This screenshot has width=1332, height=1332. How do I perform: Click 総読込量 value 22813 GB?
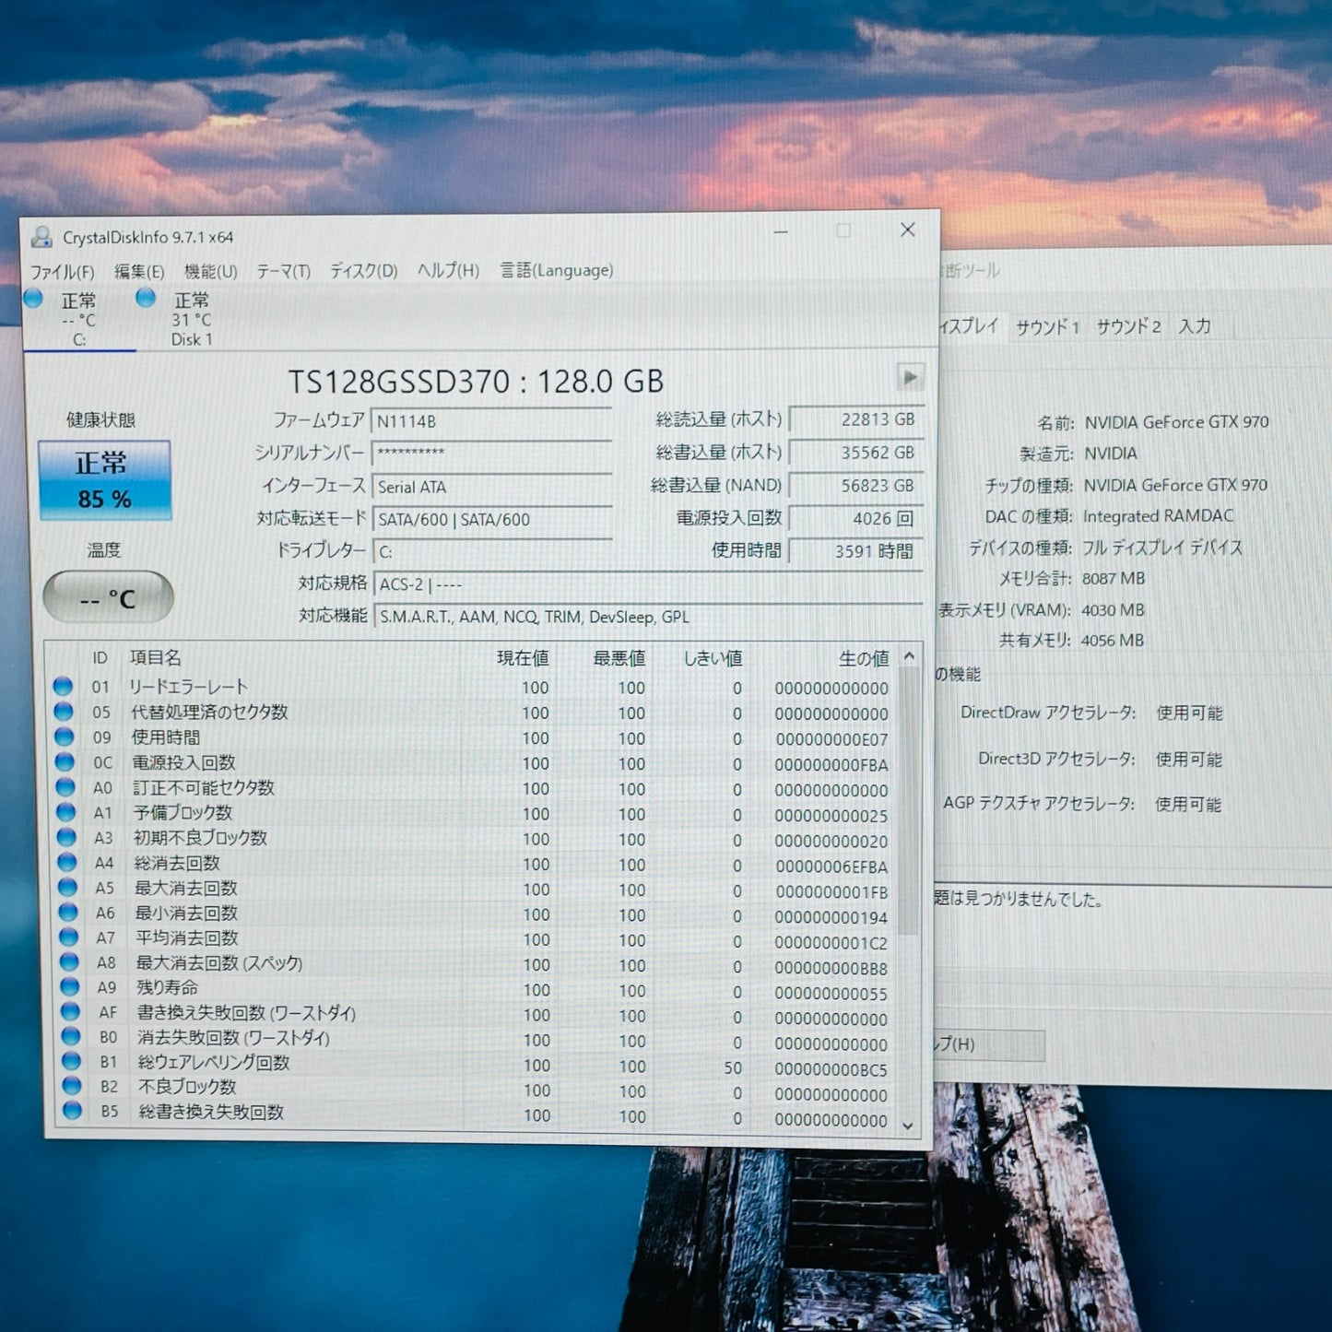[x=855, y=419]
